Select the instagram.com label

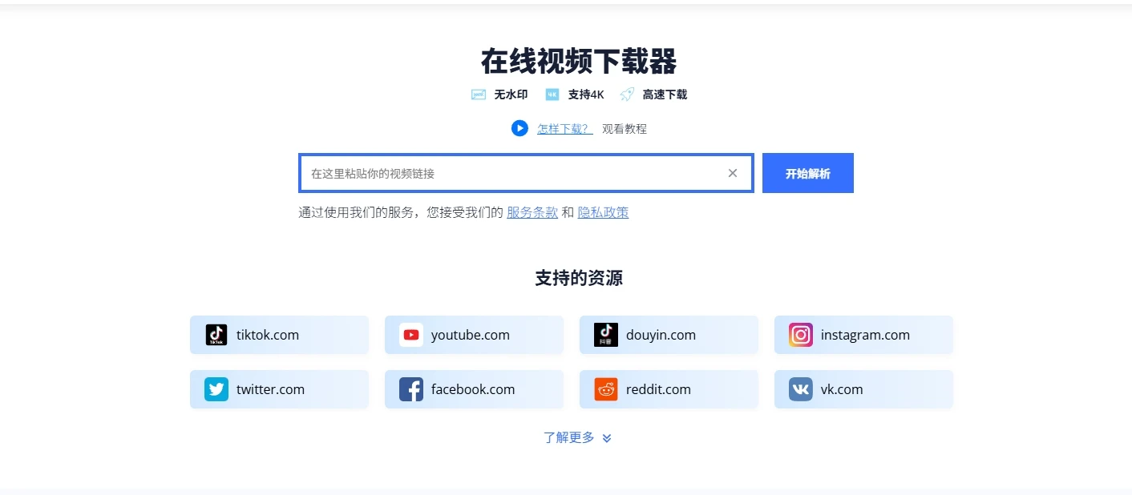click(866, 335)
